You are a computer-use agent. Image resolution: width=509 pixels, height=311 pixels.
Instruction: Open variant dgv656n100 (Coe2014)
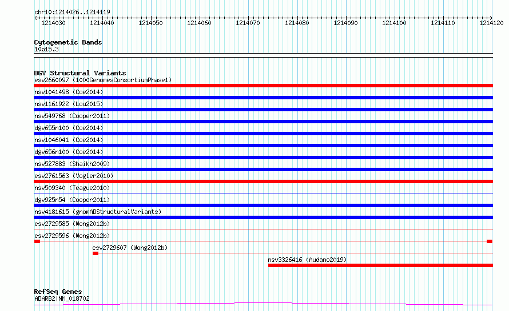69,152
